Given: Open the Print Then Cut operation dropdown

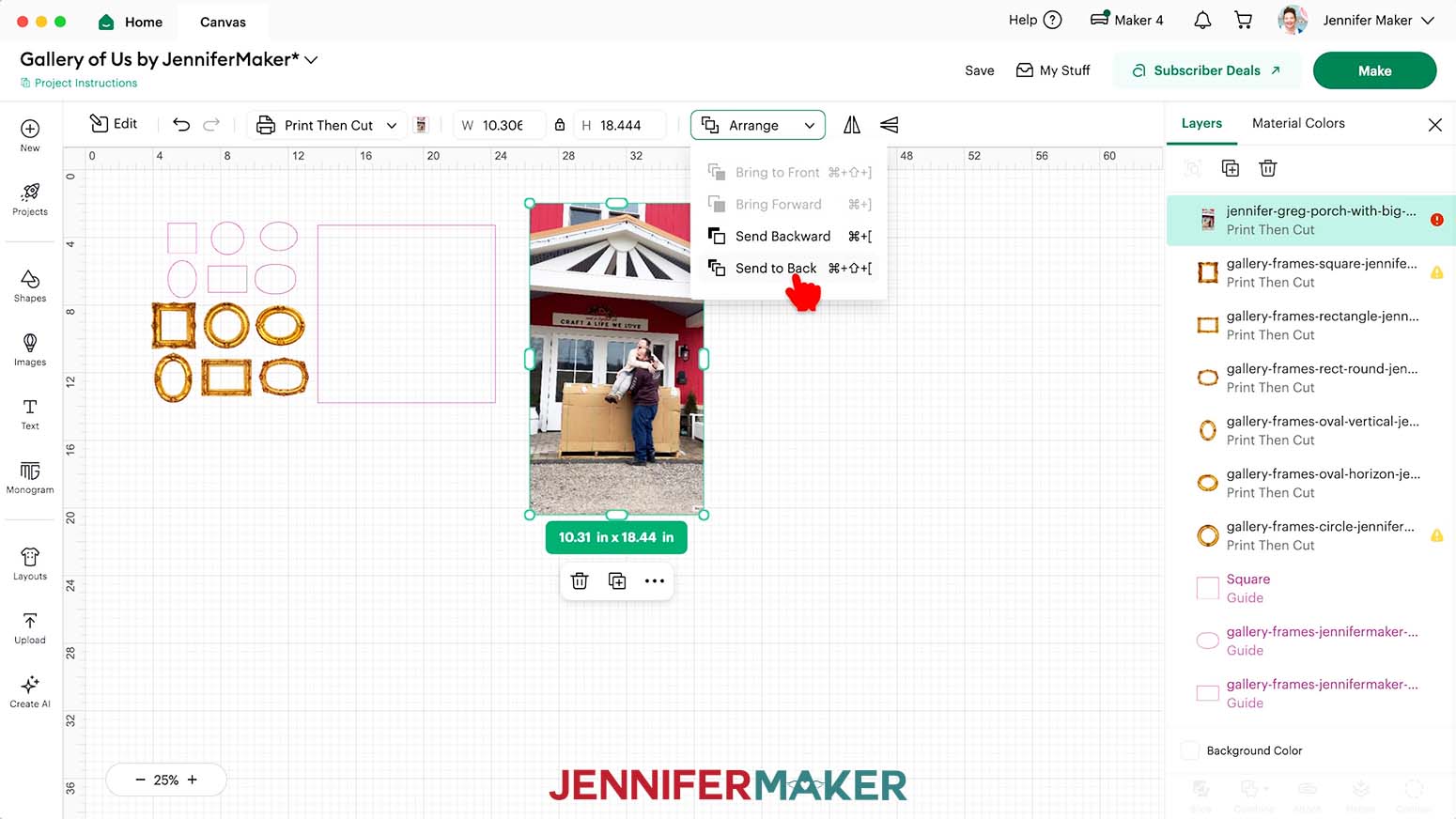Looking at the screenshot, I should point(328,125).
